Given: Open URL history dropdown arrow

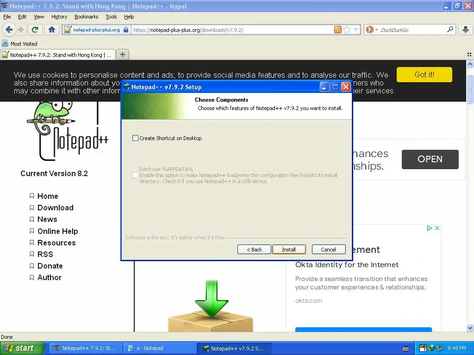Looking at the screenshot, I should (x=356, y=30).
